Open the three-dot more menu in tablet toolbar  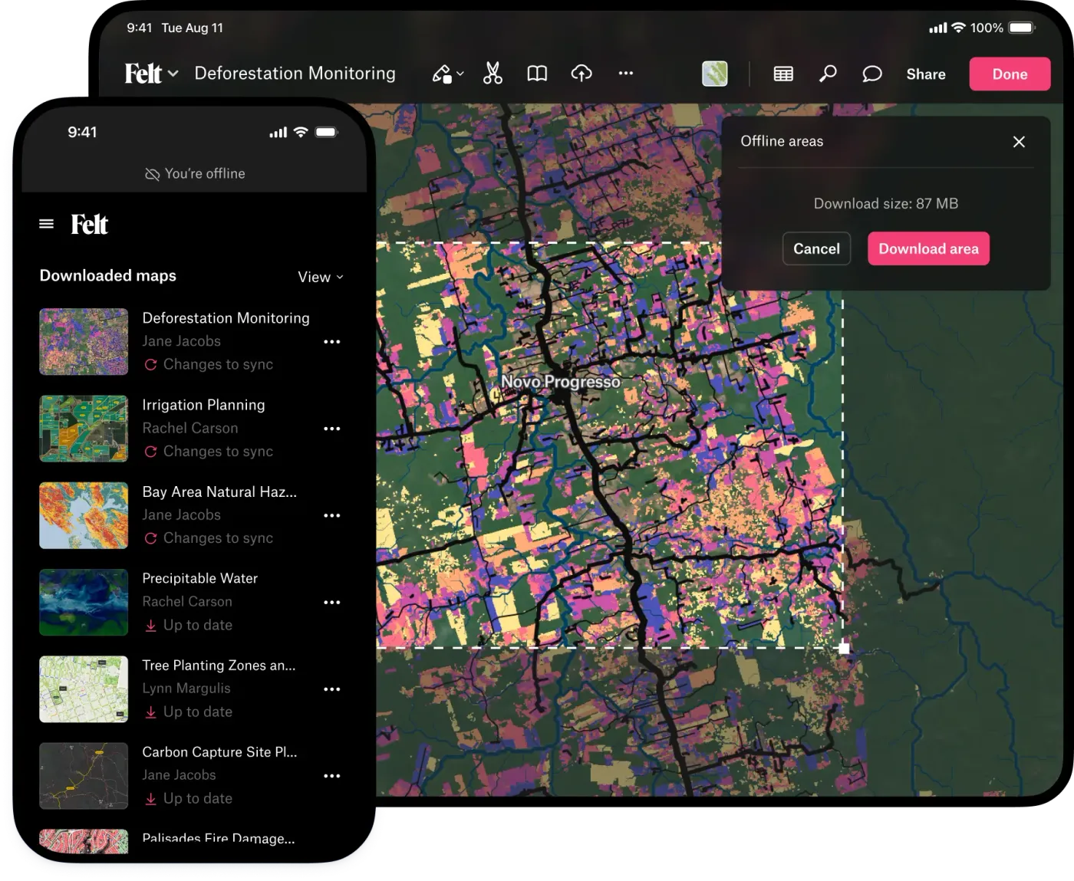626,74
